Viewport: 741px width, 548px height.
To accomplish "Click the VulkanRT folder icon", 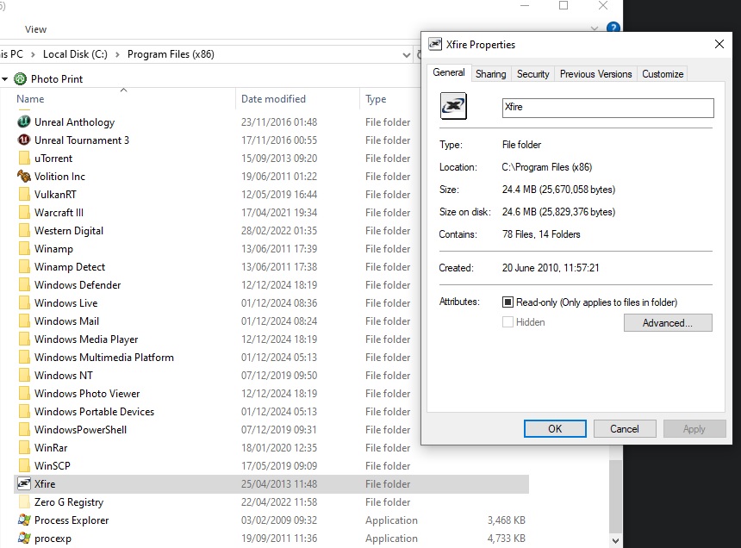I will point(24,194).
